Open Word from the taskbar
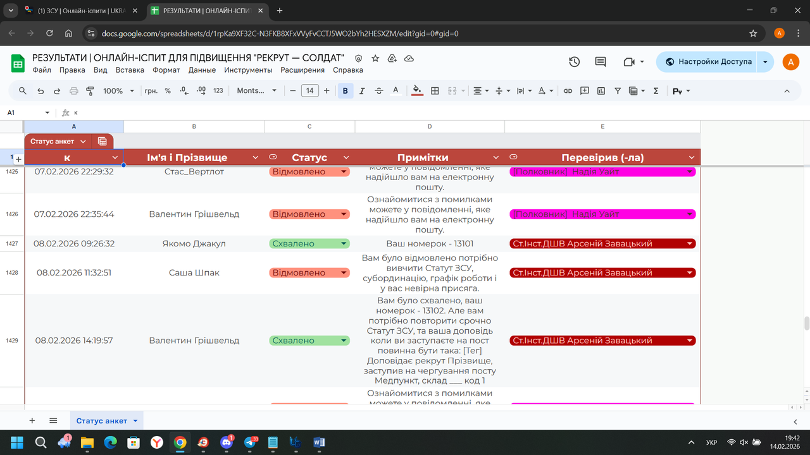 click(x=318, y=442)
